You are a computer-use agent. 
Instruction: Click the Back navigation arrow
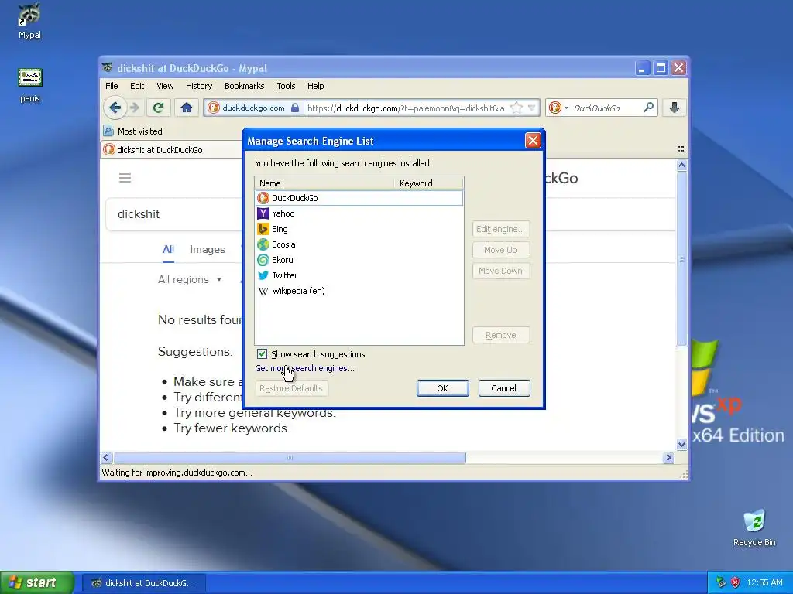pyautogui.click(x=115, y=108)
